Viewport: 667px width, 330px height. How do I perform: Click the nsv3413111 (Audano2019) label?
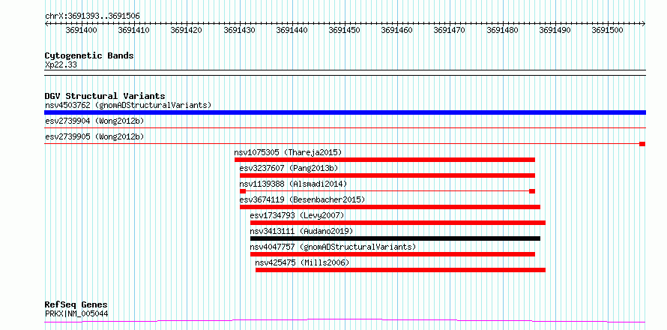[301, 231]
